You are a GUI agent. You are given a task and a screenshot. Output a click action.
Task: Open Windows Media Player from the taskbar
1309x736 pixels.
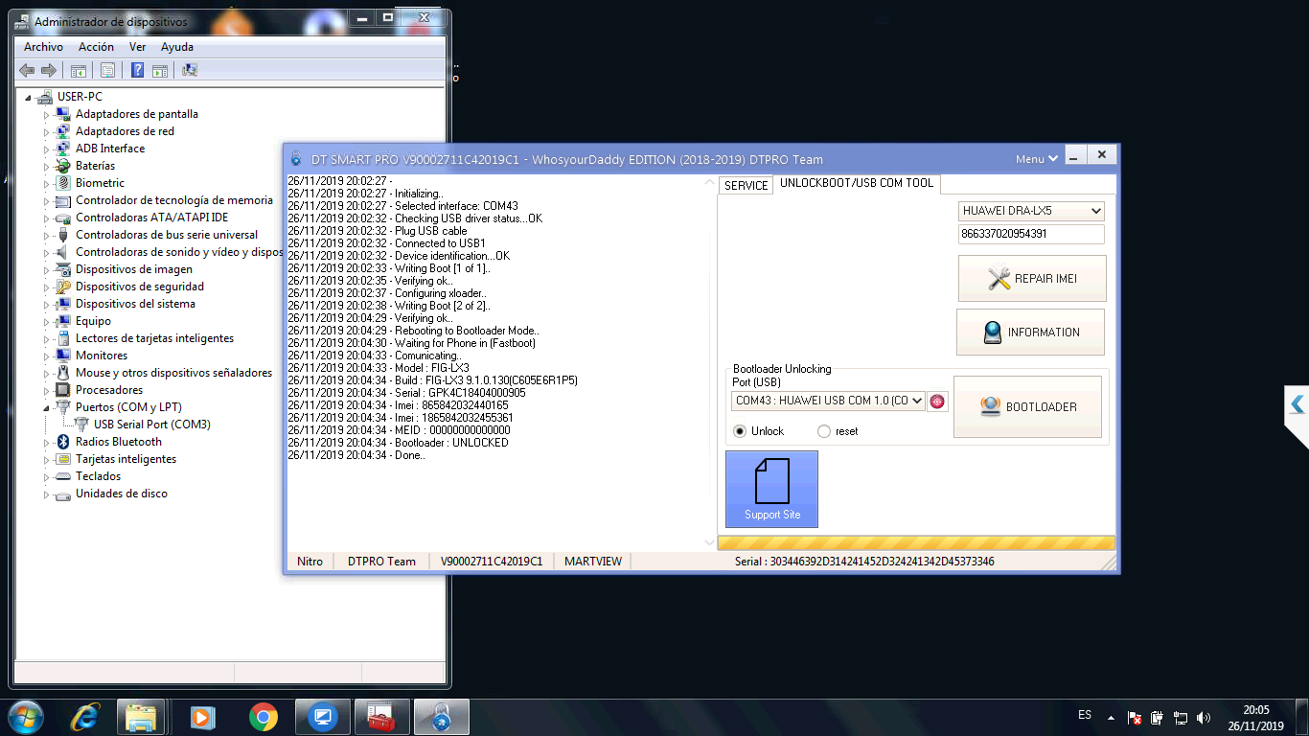[x=202, y=717]
